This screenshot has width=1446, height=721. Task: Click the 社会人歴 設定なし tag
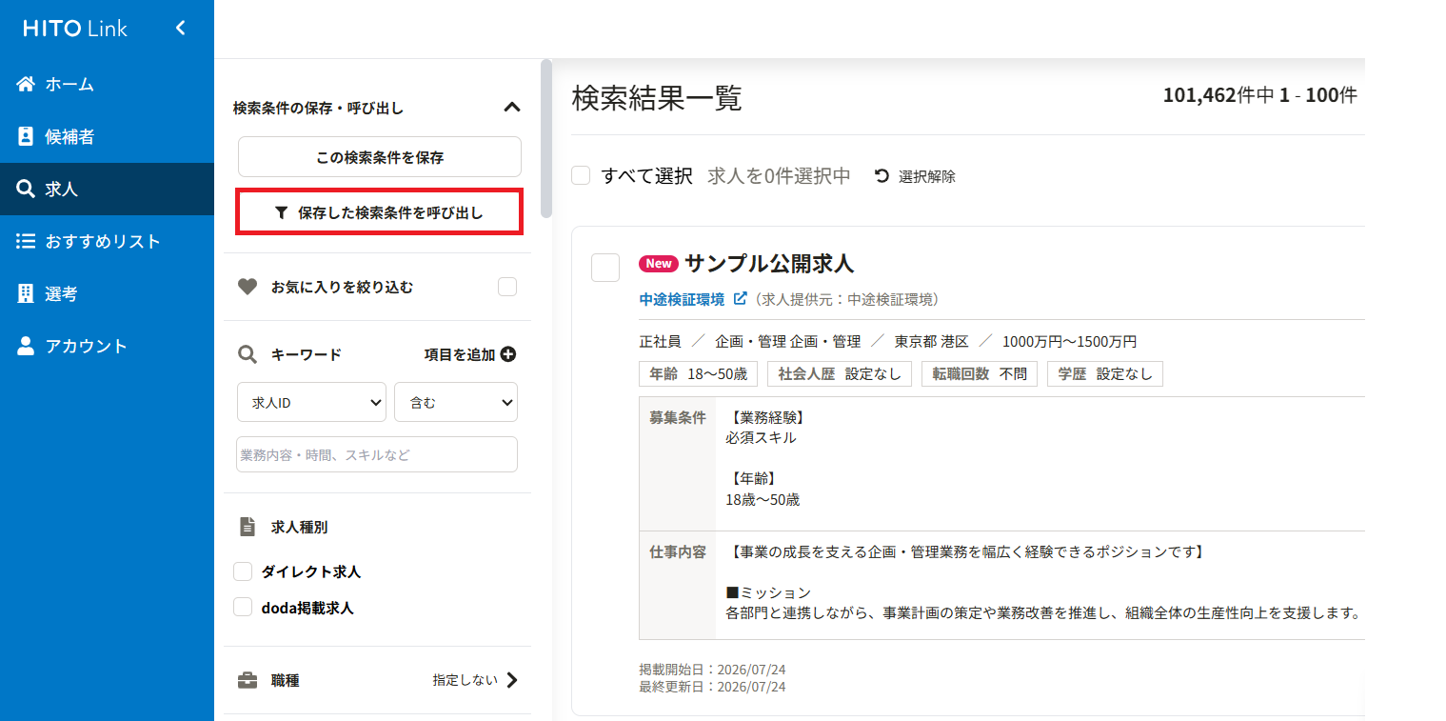click(x=840, y=373)
